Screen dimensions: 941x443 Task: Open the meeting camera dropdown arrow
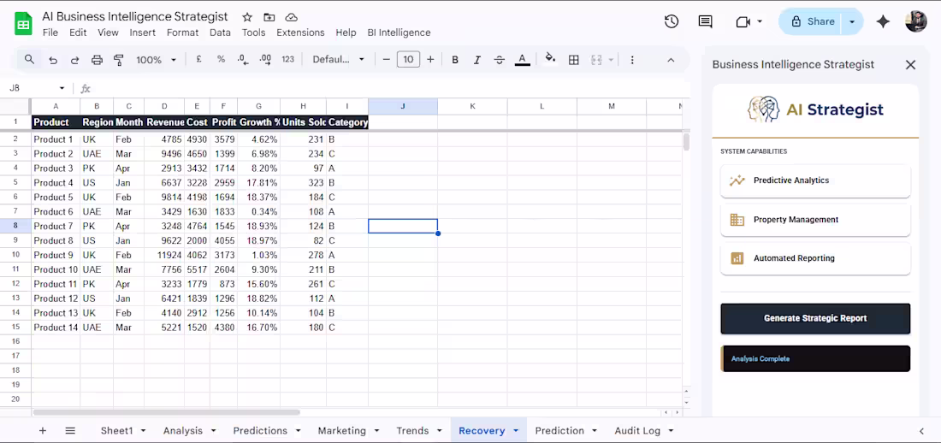coord(760,21)
